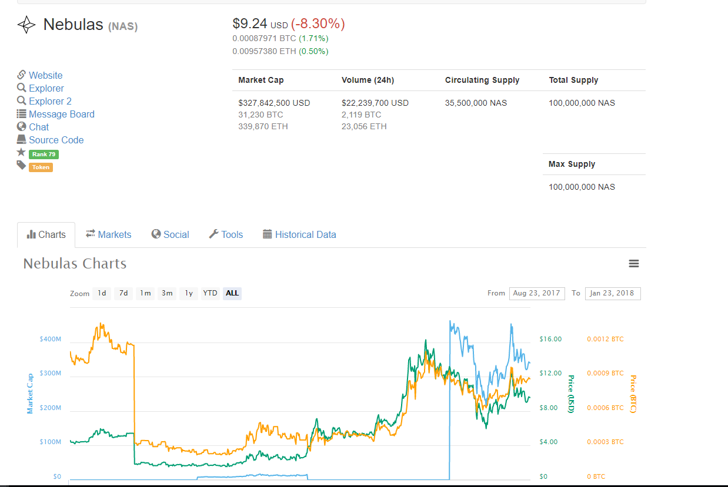The height and width of the screenshot is (487, 728).
Task: Click the $16.00 axis tick label
Action: tap(550, 339)
